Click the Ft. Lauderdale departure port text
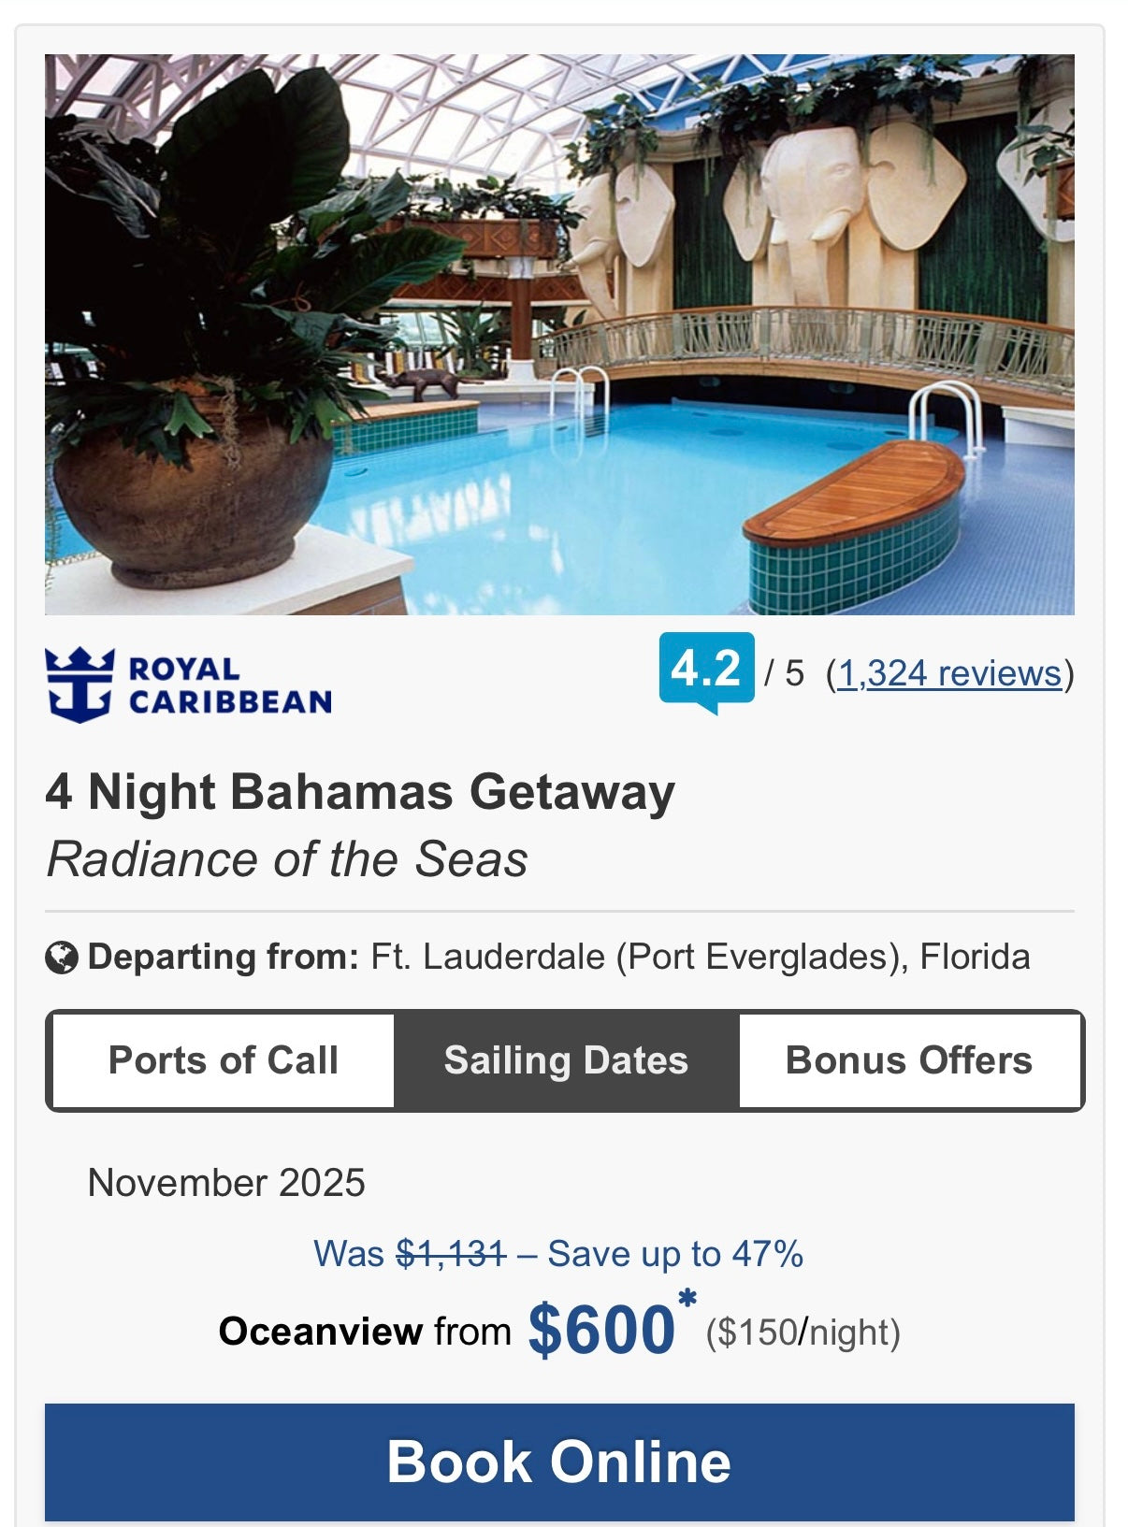The height and width of the screenshot is (1527, 1128). click(700, 958)
